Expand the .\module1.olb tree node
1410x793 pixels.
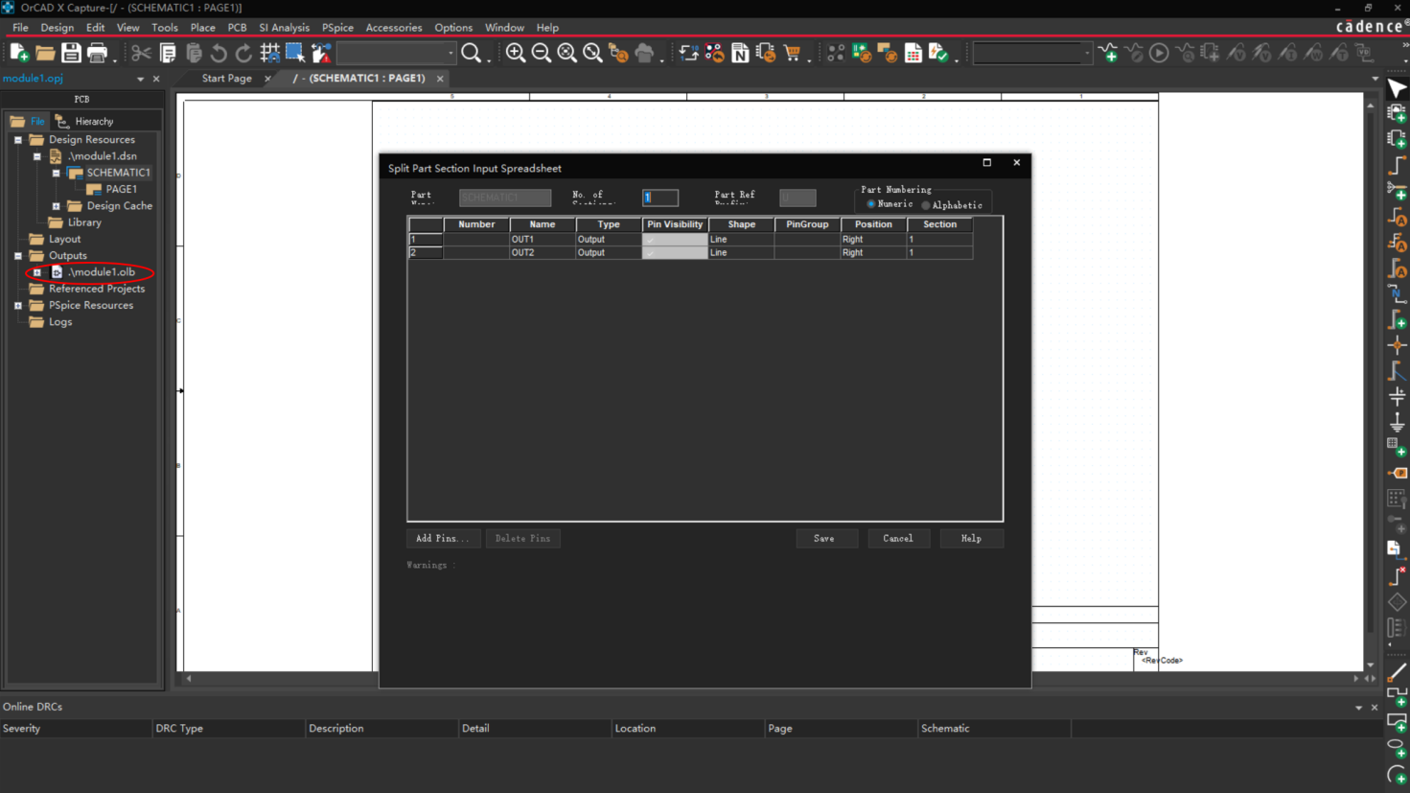37,272
